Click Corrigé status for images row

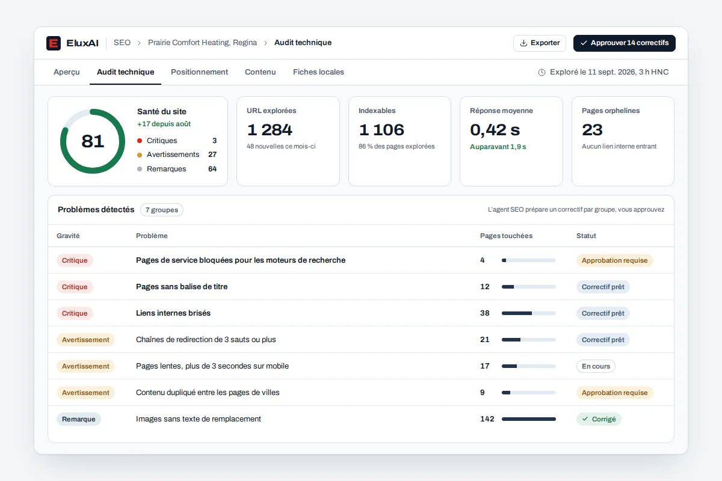(599, 419)
